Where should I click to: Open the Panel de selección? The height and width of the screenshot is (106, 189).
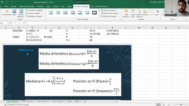tap(139, 13)
